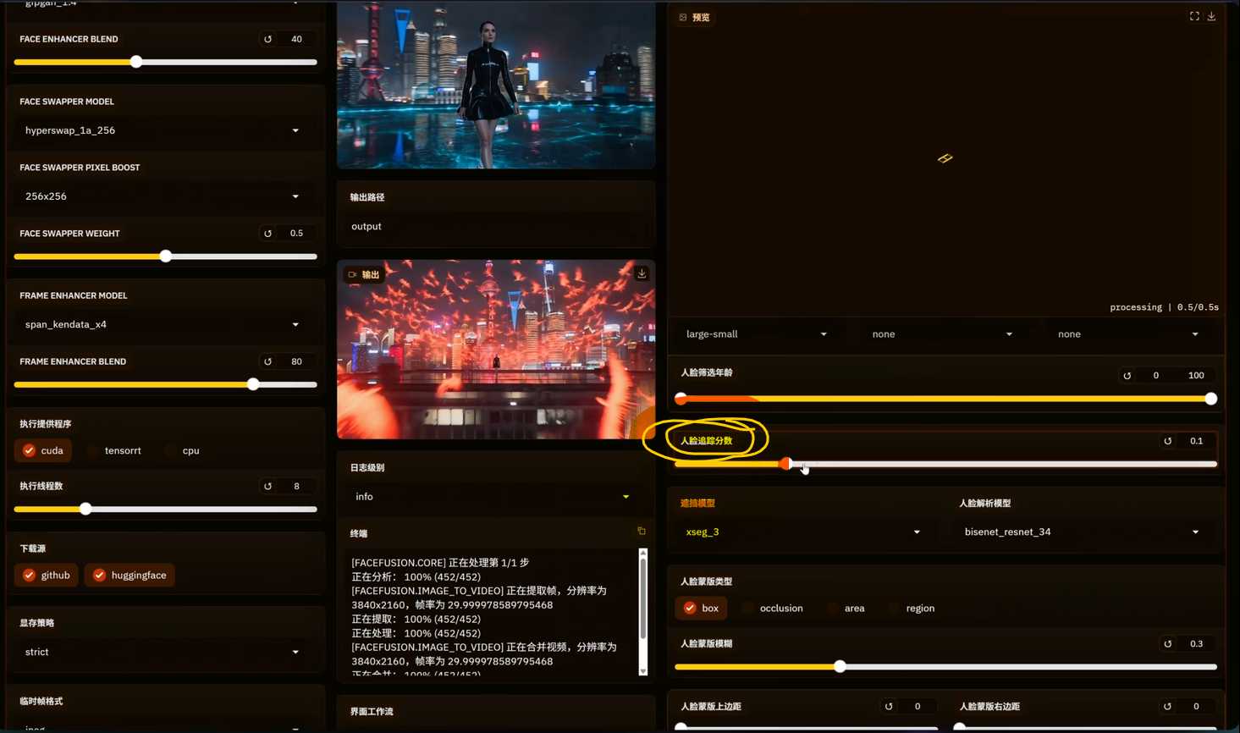Screen dimensions: 1240x733
Task: Edit the 人脸蒙版模糊 number 0.3
Action: click(1196, 644)
